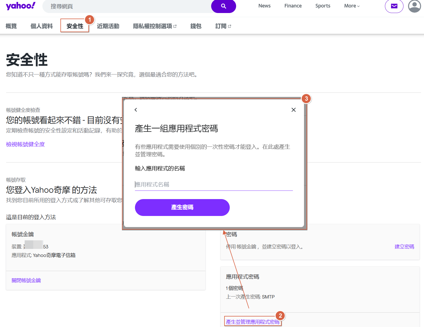Viewport: 424px width, 327px height.
Task: Switch to the 概覽 tab
Action: coord(11,26)
